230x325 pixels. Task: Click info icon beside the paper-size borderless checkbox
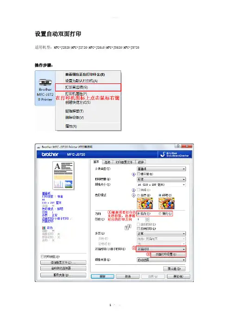pos(134,190)
